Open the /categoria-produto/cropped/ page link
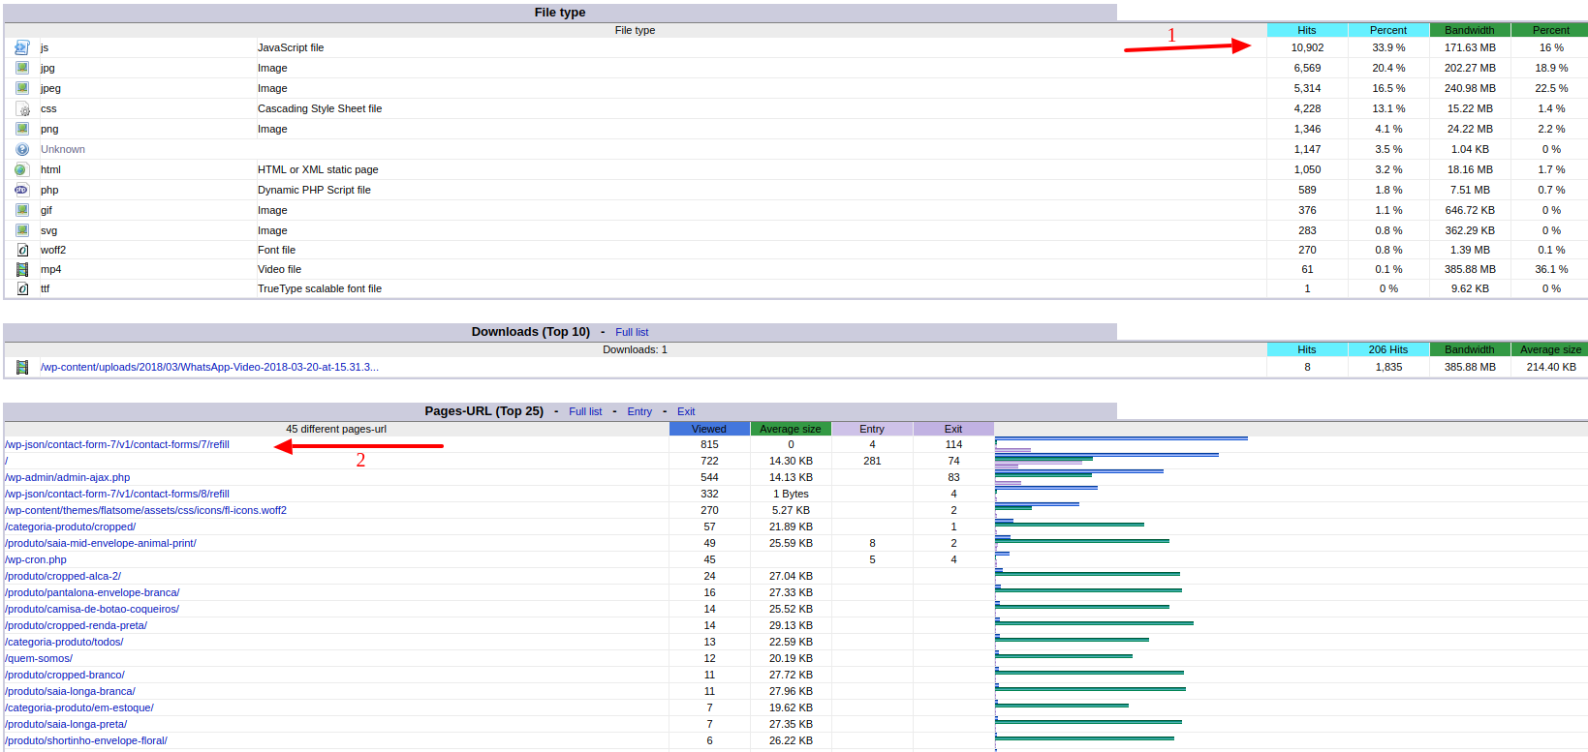The height and width of the screenshot is (752, 1588). point(71,526)
